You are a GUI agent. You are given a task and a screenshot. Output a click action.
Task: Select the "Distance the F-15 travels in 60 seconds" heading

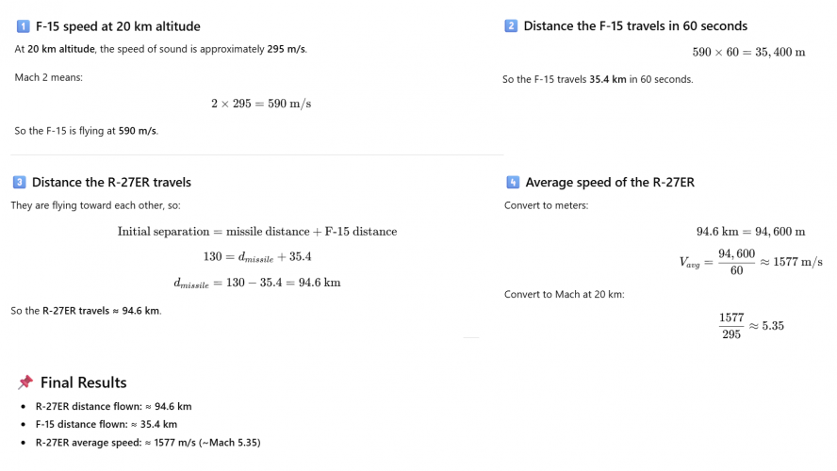(x=635, y=26)
